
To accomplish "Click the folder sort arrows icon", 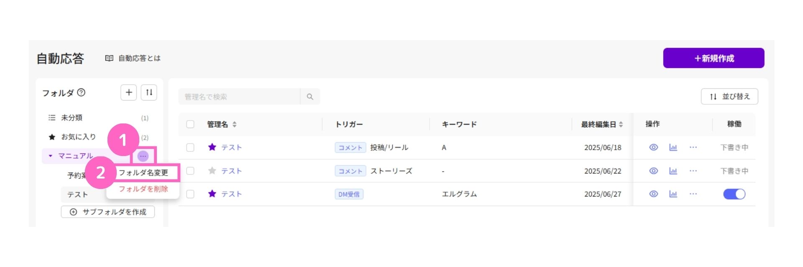I will pos(149,92).
